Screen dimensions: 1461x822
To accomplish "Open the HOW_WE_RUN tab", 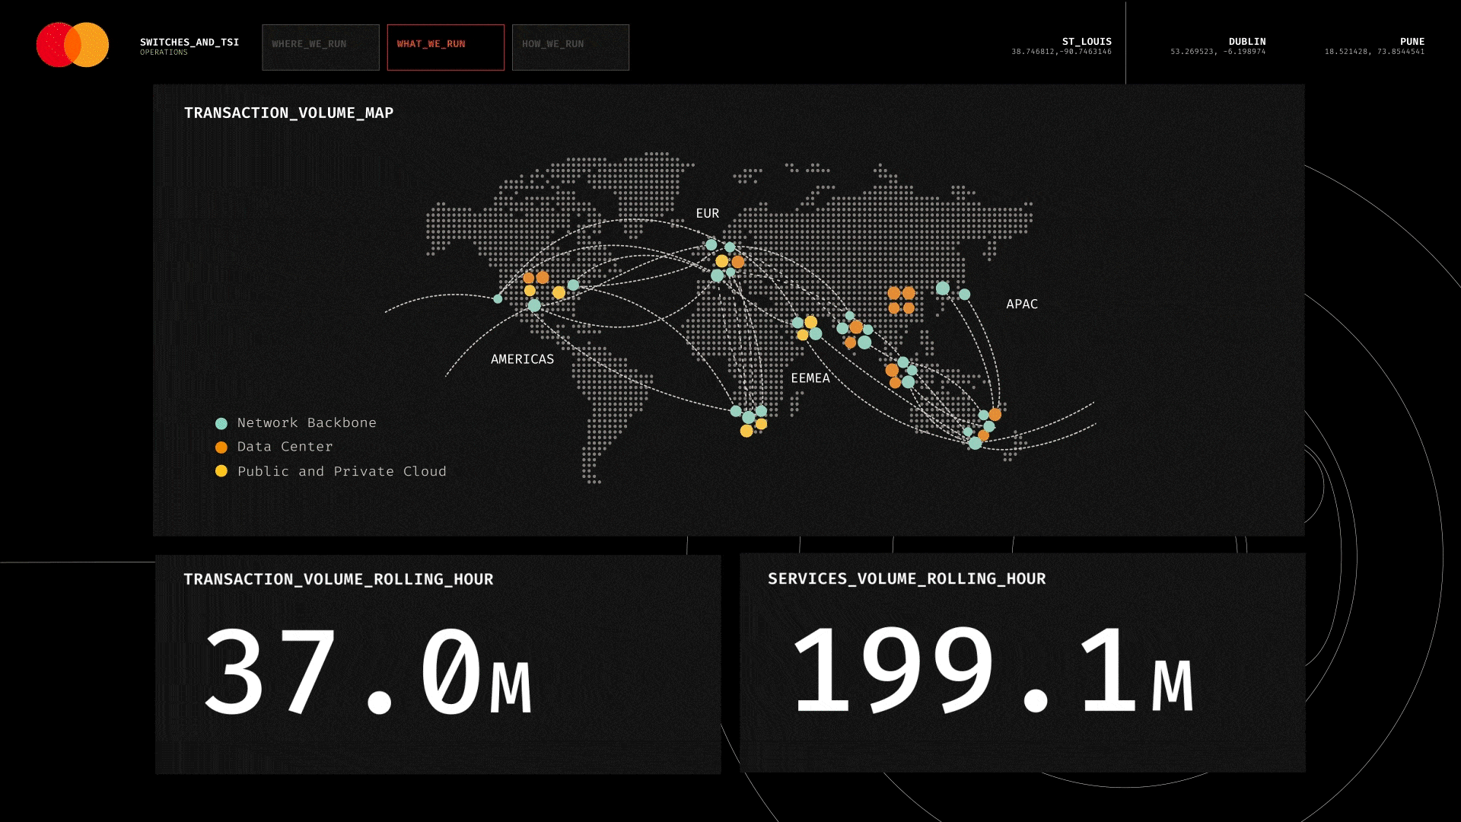I will click(x=570, y=47).
